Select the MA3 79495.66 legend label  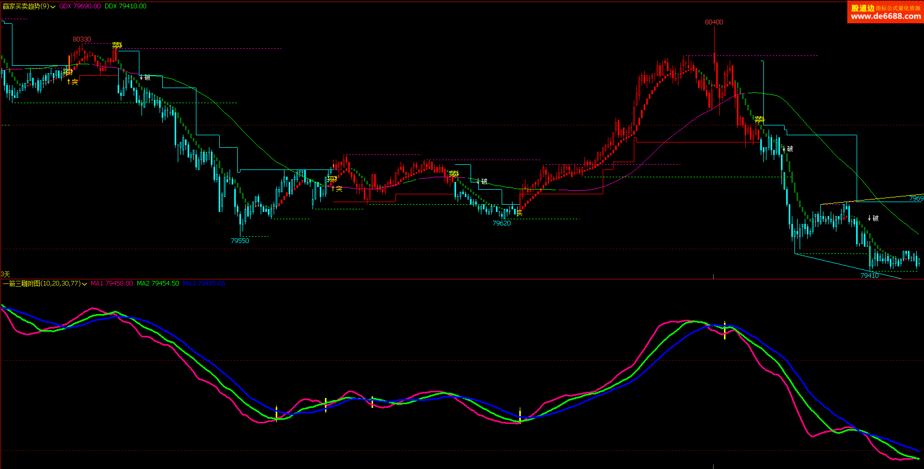point(204,283)
